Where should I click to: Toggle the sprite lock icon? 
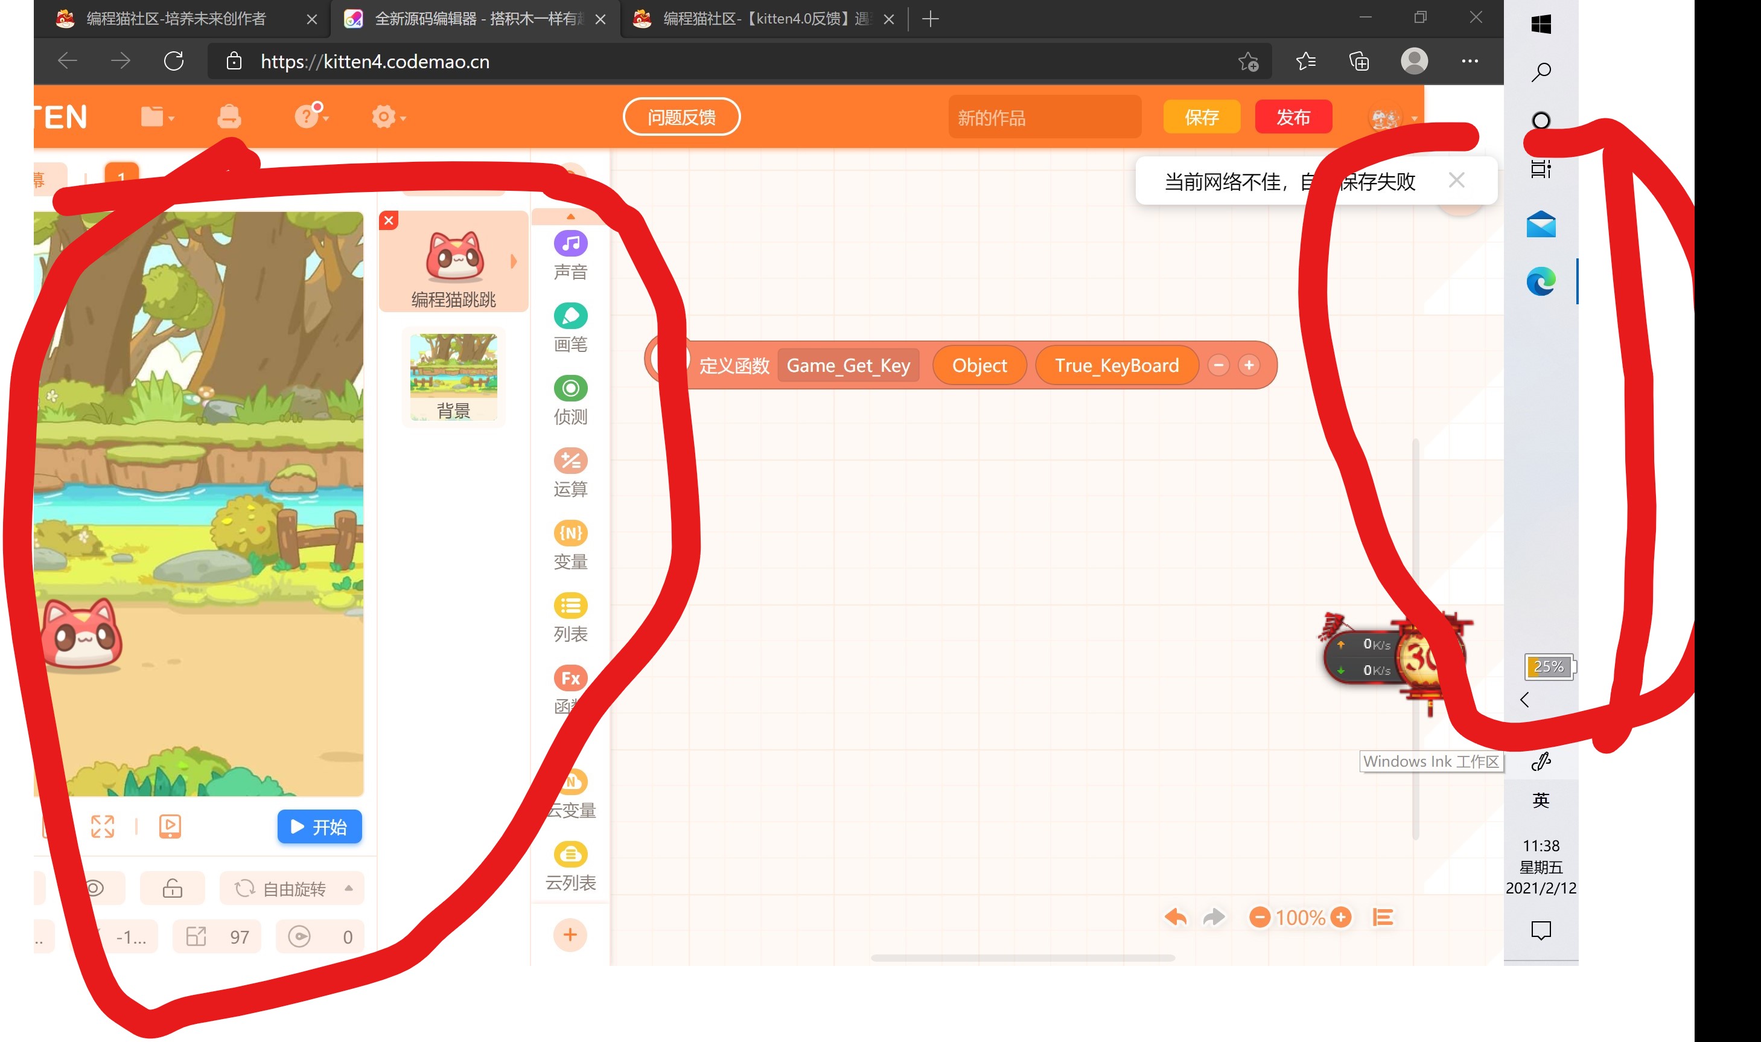point(173,888)
